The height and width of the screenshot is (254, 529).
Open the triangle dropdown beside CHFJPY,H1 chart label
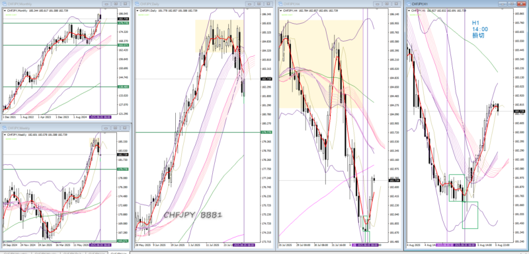409,11
